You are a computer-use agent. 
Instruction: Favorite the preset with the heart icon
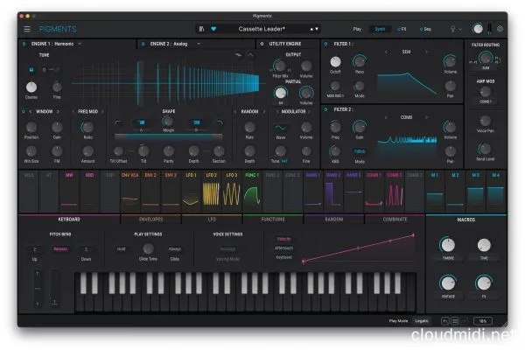click(215, 29)
